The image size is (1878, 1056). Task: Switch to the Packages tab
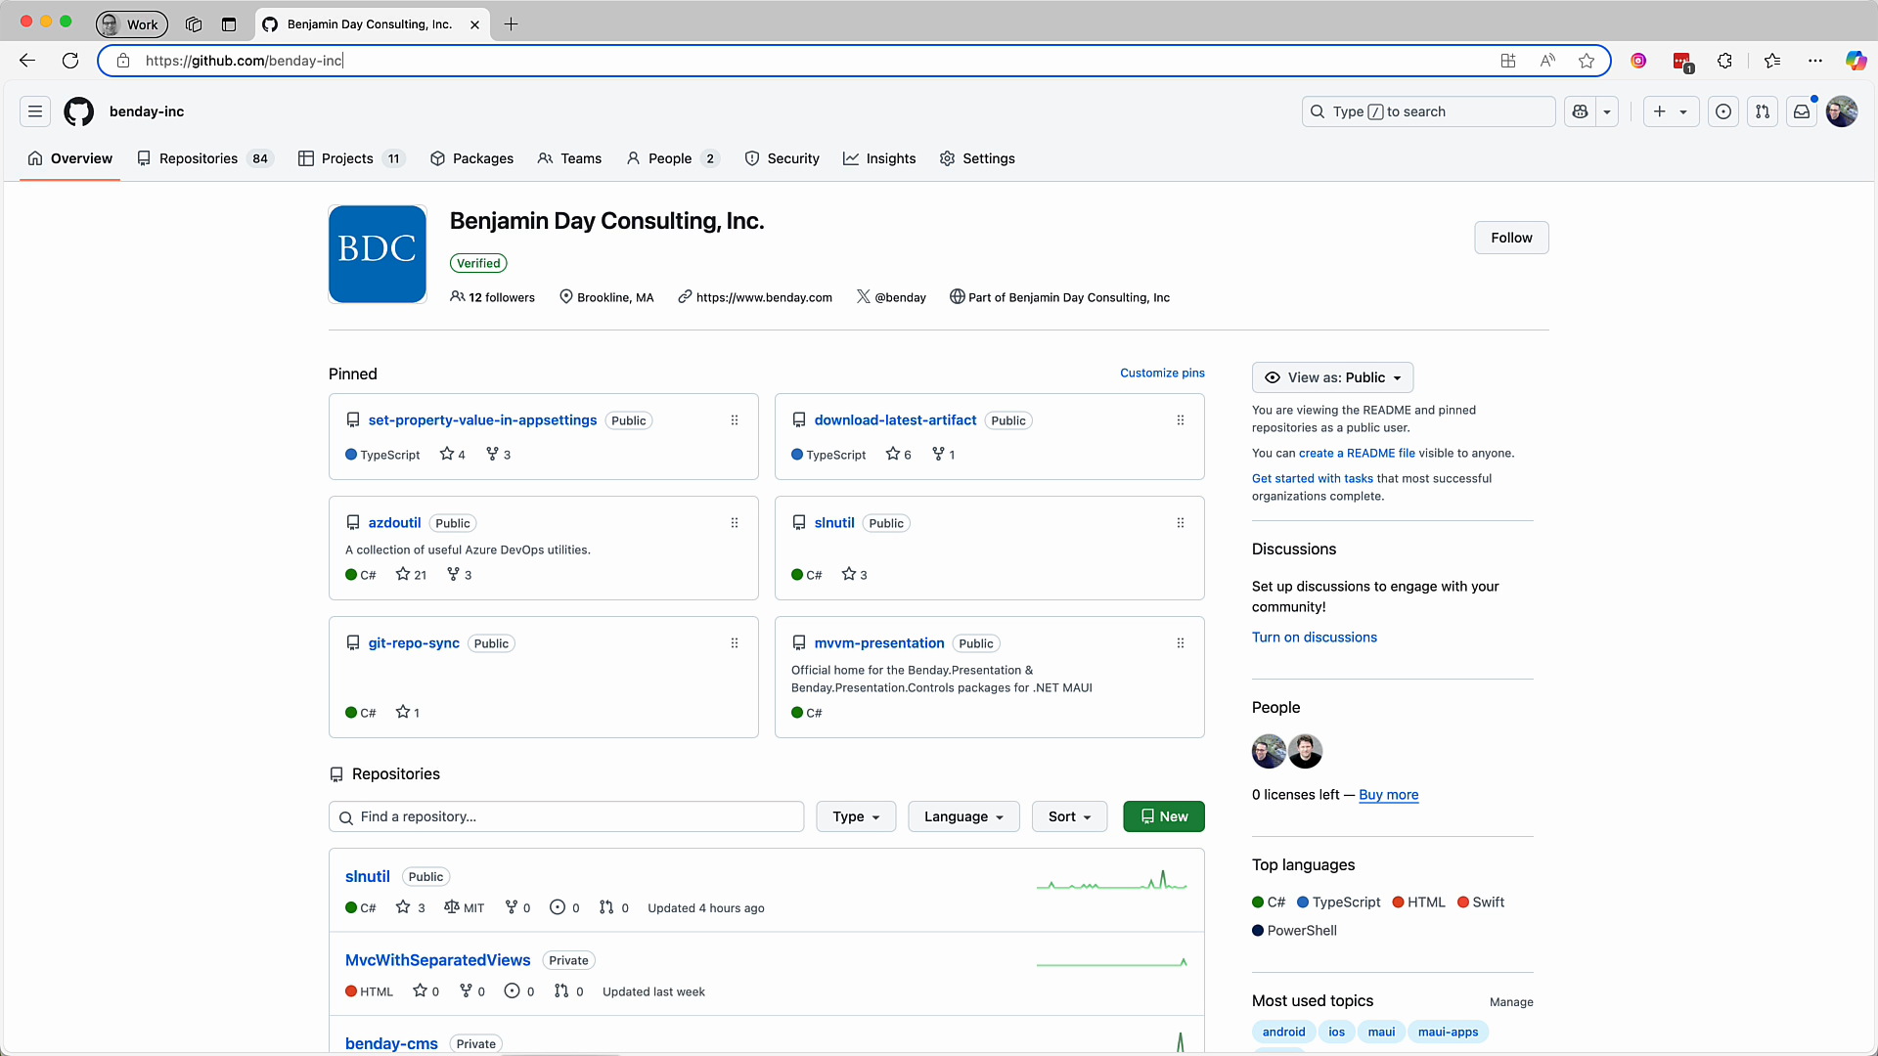click(471, 158)
